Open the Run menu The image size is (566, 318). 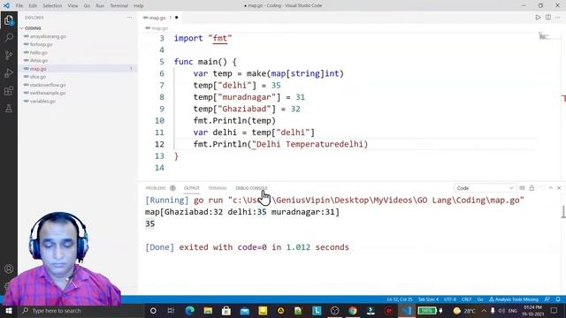tap(100, 5)
